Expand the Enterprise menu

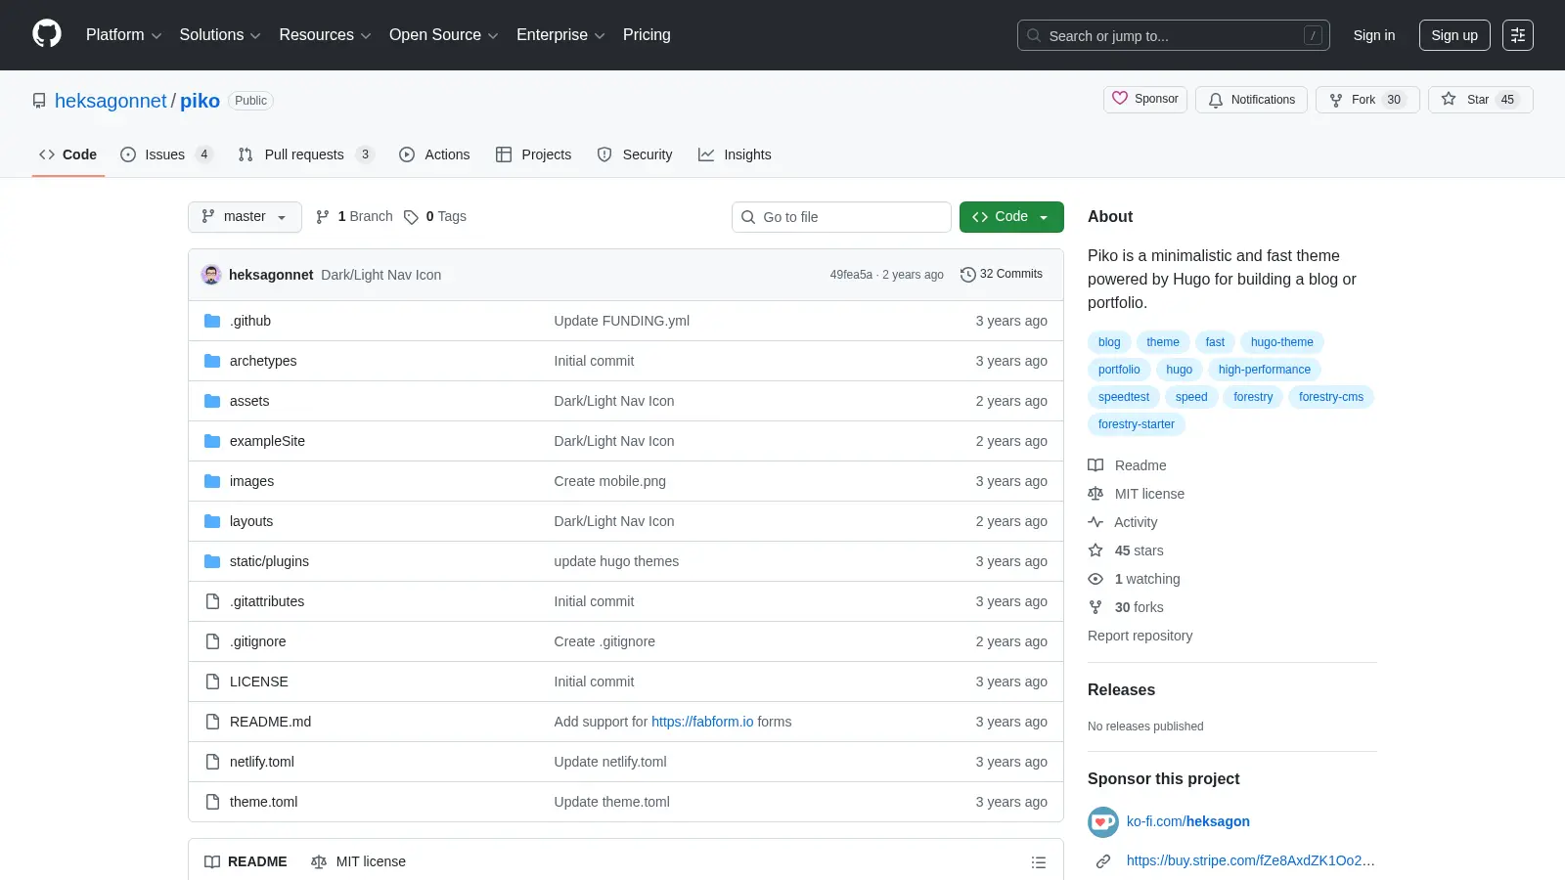pos(560,35)
